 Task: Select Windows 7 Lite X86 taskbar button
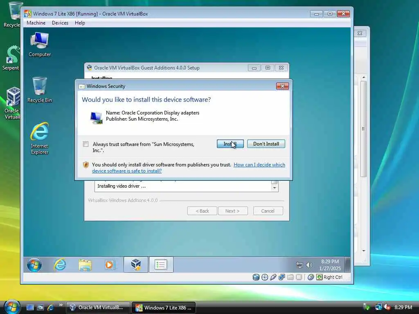click(164, 307)
